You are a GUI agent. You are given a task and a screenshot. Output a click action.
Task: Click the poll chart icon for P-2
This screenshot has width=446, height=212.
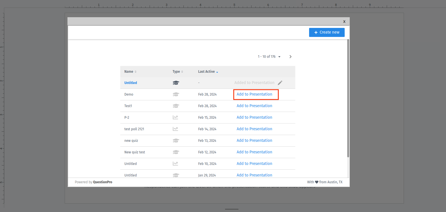pyautogui.click(x=175, y=118)
